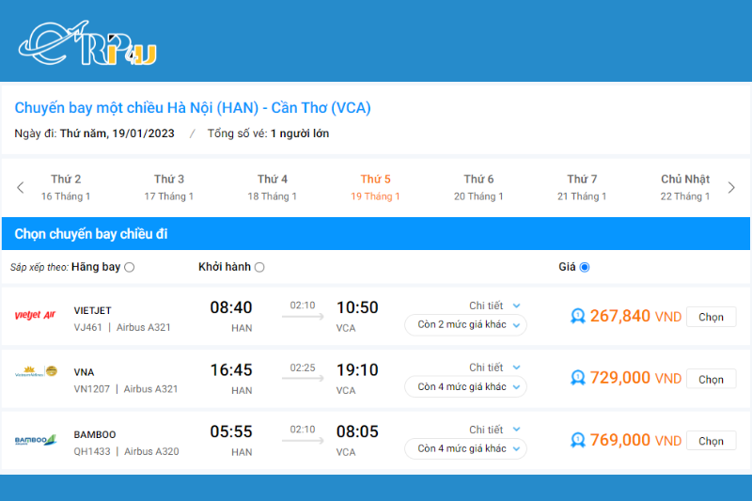
Task: Open VNA 'Còn 4 mức giá khác' dropdown
Action: tap(465, 387)
